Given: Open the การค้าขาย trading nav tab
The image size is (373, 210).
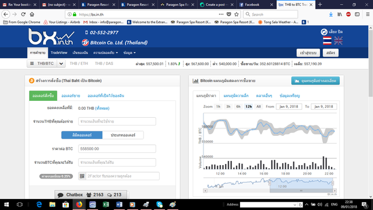Looking at the screenshot, I should point(37,53).
